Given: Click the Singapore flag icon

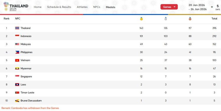Looking at the screenshot, I should tap(17, 76).
